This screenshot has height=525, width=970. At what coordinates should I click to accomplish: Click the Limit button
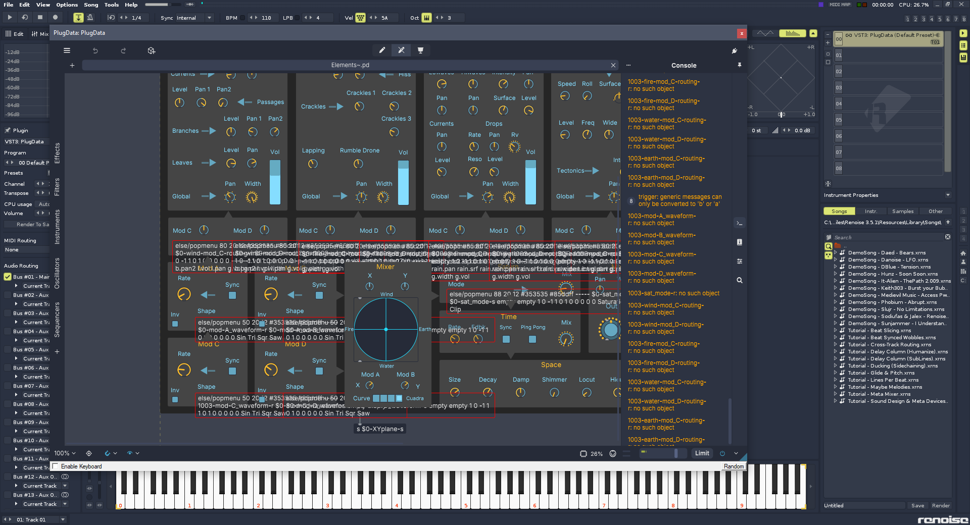(702, 453)
